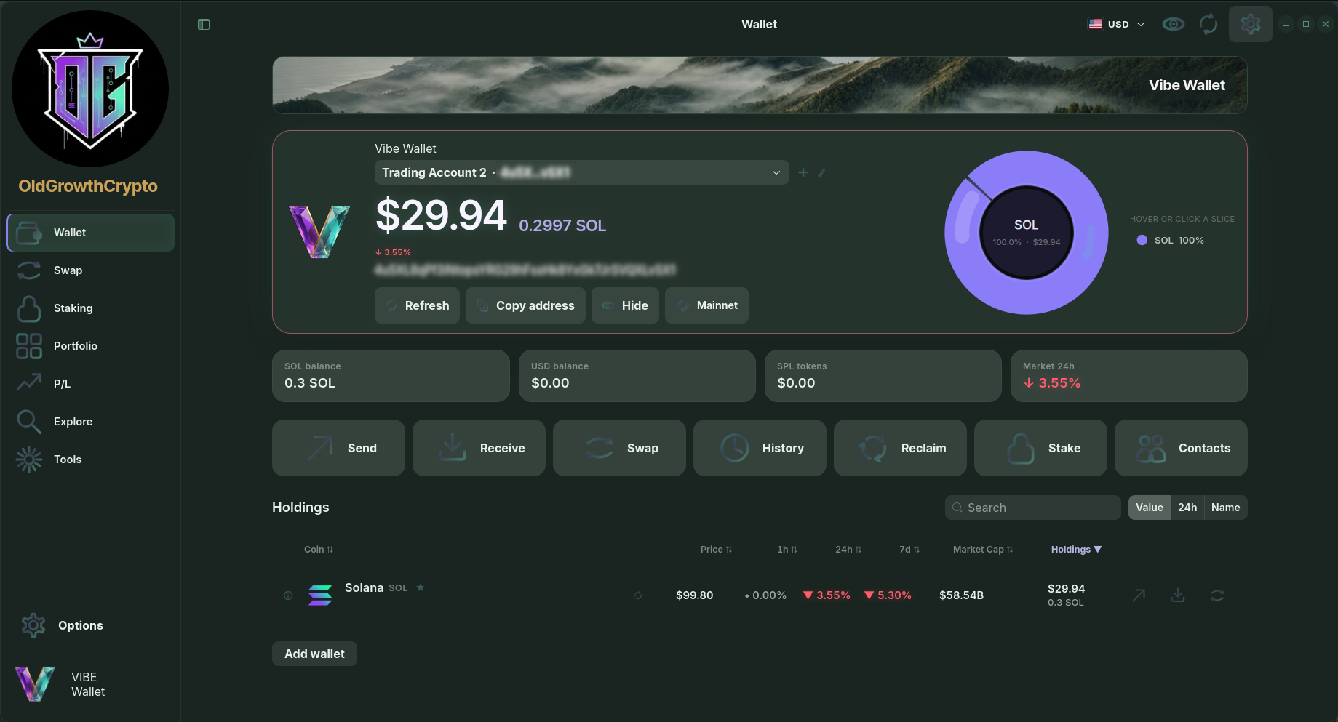Sort holdings by Name
The width and height of the screenshot is (1338, 722).
[1225, 508]
